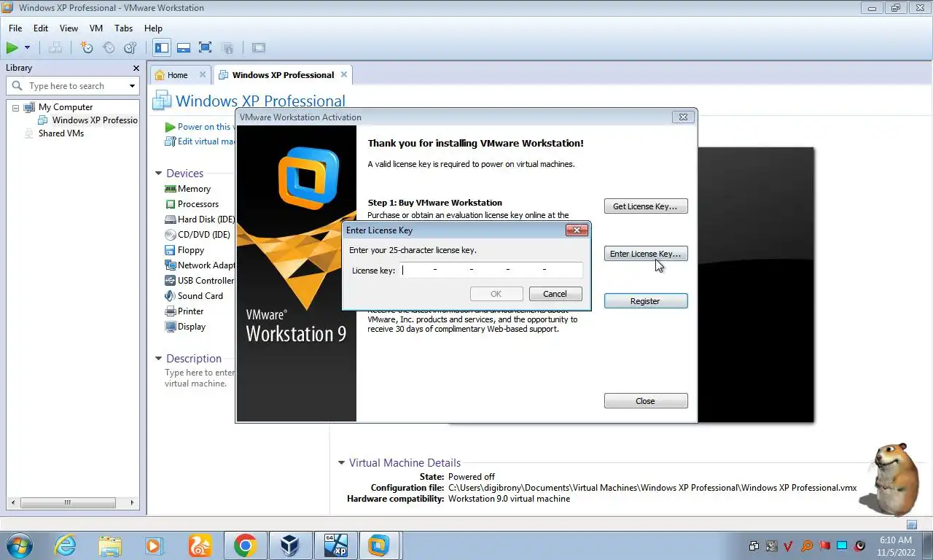The image size is (933, 560).
Task: Click Power on this virtual machine link
Action: pyautogui.click(x=200, y=127)
